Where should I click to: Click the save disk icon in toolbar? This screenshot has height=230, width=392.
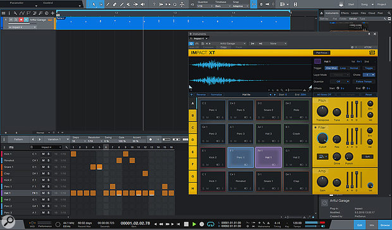[x=295, y=4]
